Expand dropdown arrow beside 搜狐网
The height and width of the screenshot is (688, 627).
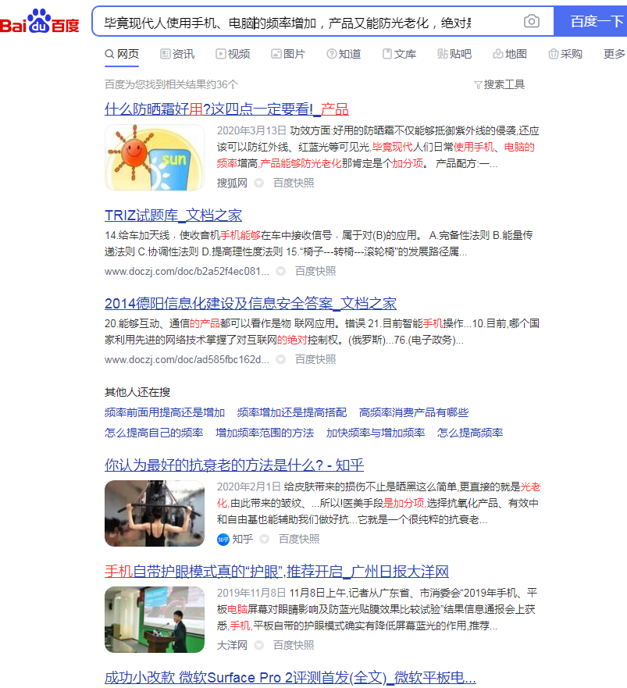(259, 183)
